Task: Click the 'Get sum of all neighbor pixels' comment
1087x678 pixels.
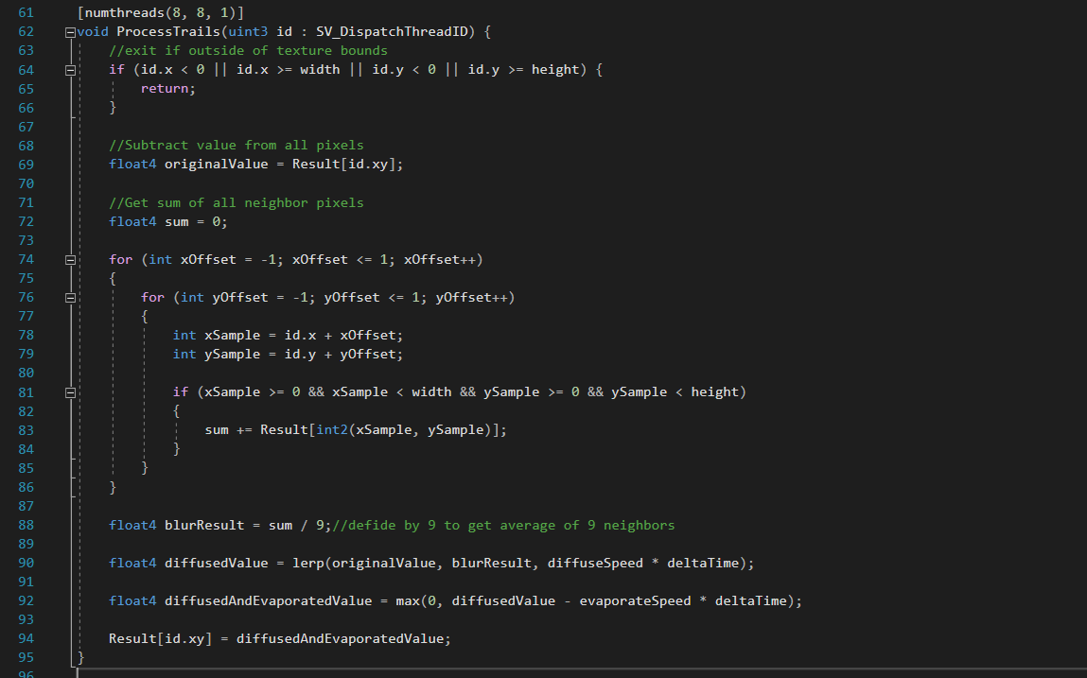Action: point(236,202)
